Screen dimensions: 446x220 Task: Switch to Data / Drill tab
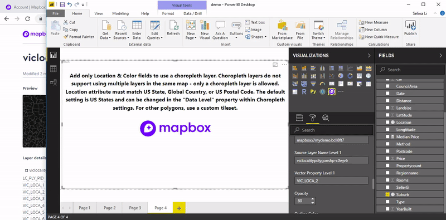coord(192,13)
